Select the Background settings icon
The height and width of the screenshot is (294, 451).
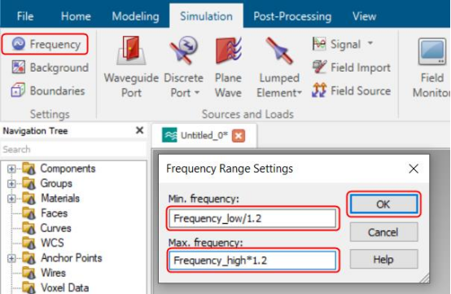coord(19,68)
